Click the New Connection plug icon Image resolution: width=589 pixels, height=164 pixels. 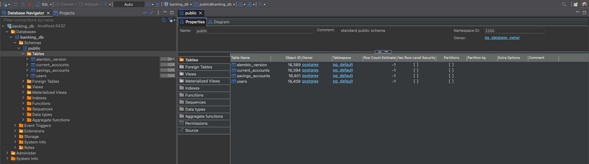(x=5, y=4)
